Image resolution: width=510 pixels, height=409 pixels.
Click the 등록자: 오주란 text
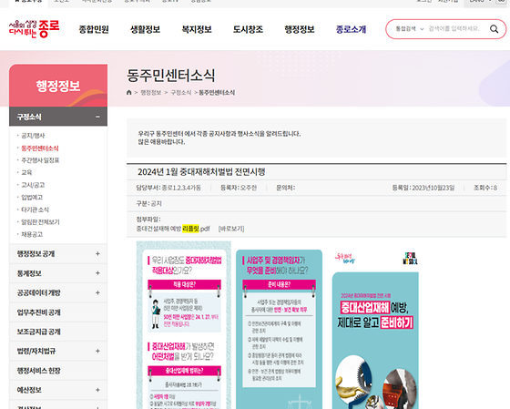[239, 188]
